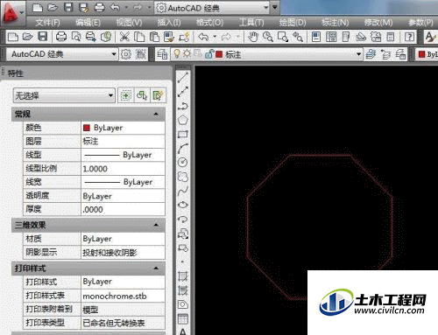
Task: Click the red layer color swatch beside 标注
Action: (219, 54)
